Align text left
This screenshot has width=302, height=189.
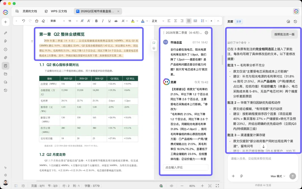coord(169,21)
